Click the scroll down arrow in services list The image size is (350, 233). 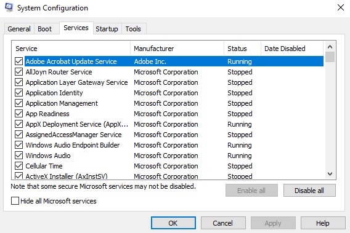point(330,174)
